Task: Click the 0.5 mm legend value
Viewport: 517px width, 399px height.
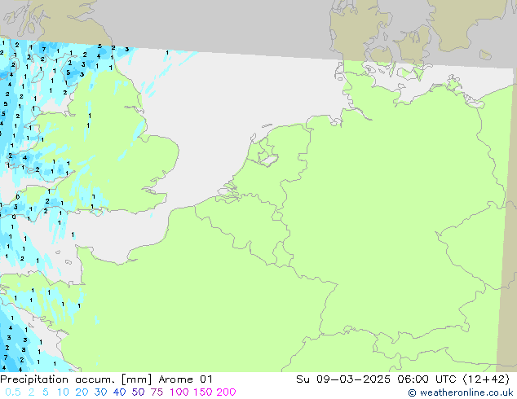Action: coord(13,392)
